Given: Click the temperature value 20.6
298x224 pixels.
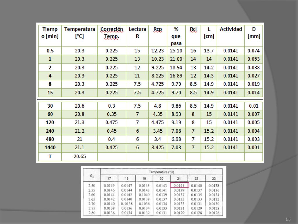Looking at the screenshot, I should coord(79,106).
